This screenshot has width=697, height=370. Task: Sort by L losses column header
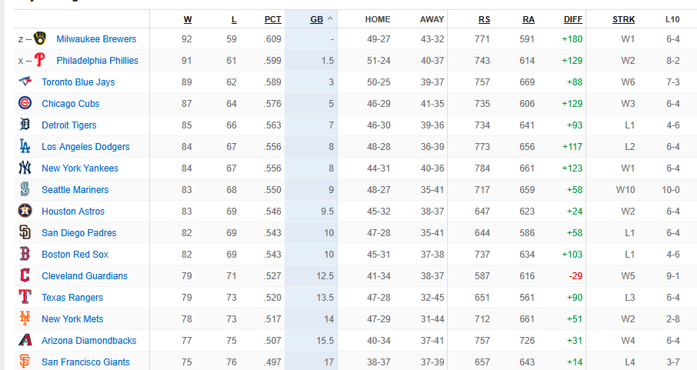click(234, 19)
